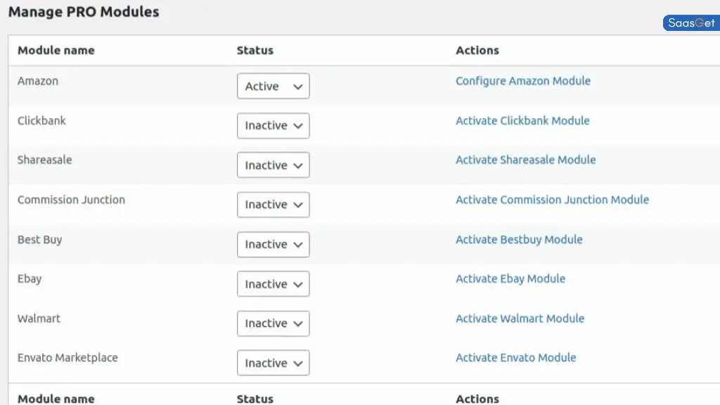This screenshot has width=720, height=405.
Task: Select the Shareasale module name
Action: pyautogui.click(x=44, y=160)
